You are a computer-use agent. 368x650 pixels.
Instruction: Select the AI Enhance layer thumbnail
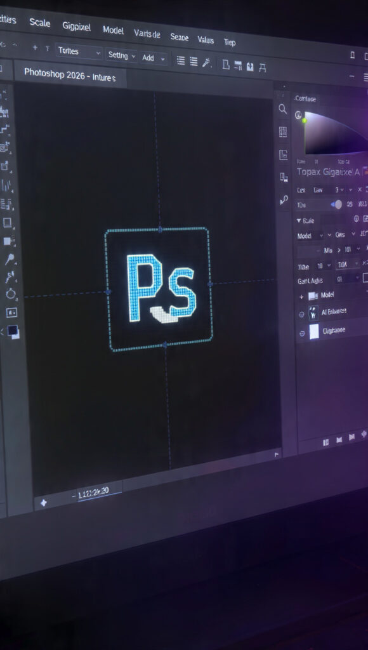point(313,314)
